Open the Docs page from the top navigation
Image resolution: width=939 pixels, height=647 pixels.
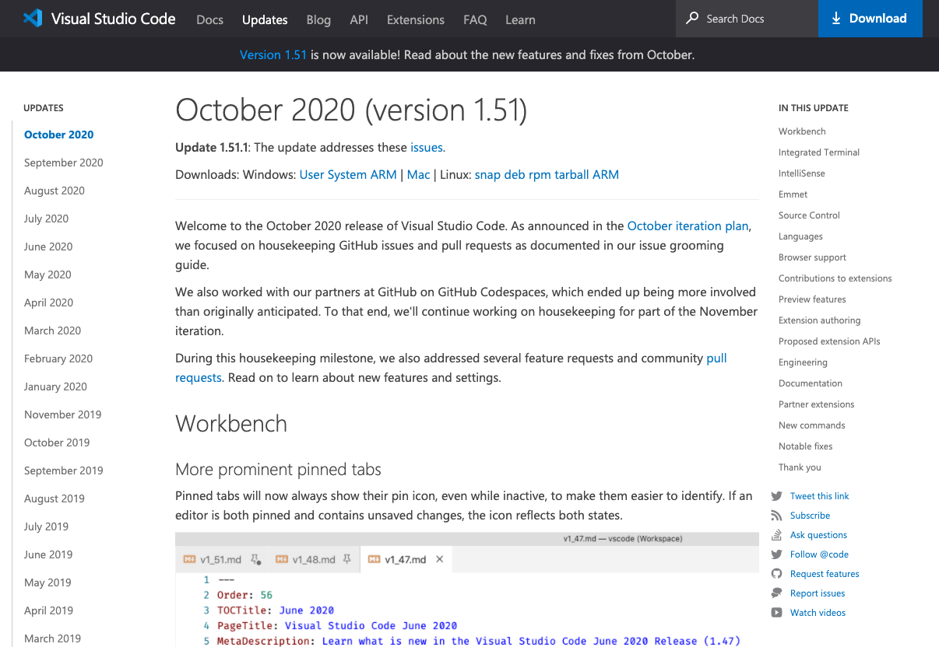pyautogui.click(x=209, y=19)
